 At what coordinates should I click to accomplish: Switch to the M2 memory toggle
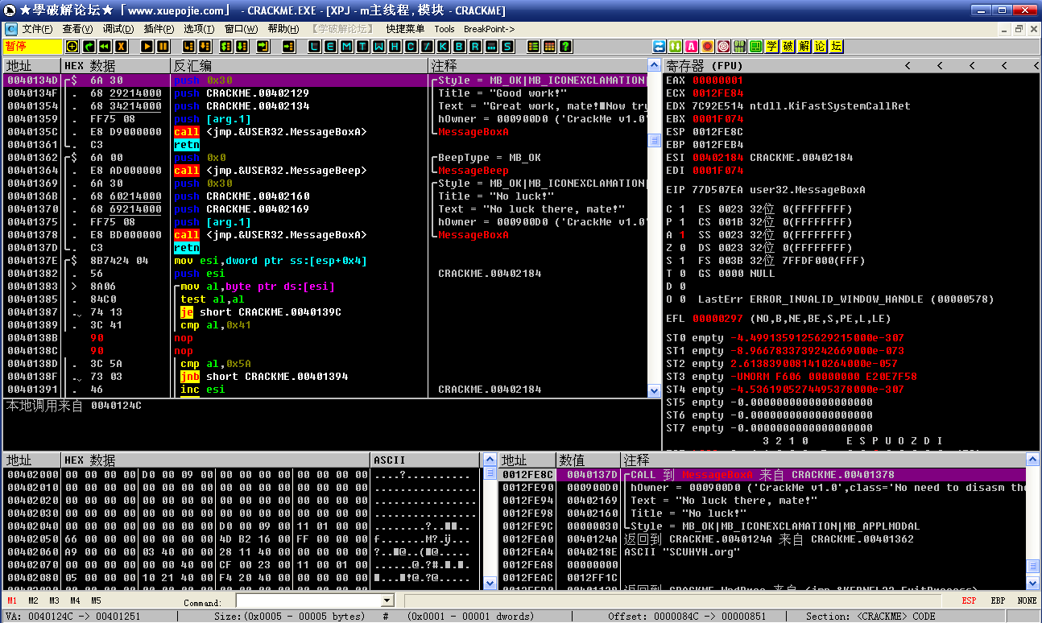coord(33,600)
